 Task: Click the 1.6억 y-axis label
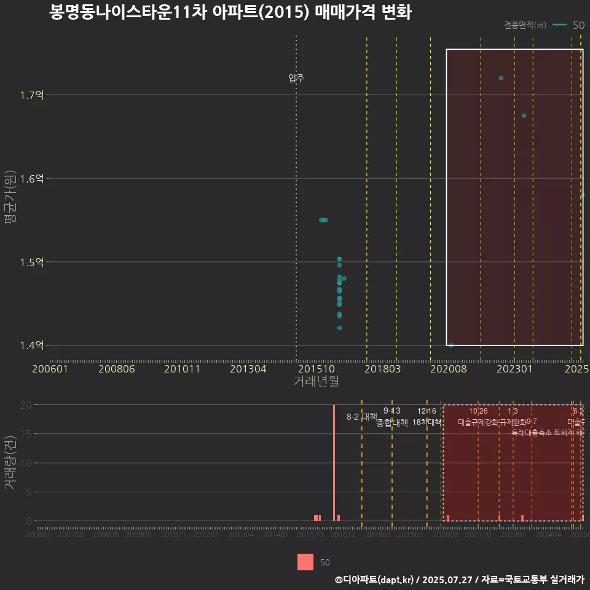[32, 178]
